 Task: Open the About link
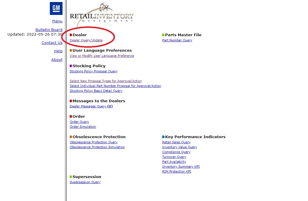57,60
